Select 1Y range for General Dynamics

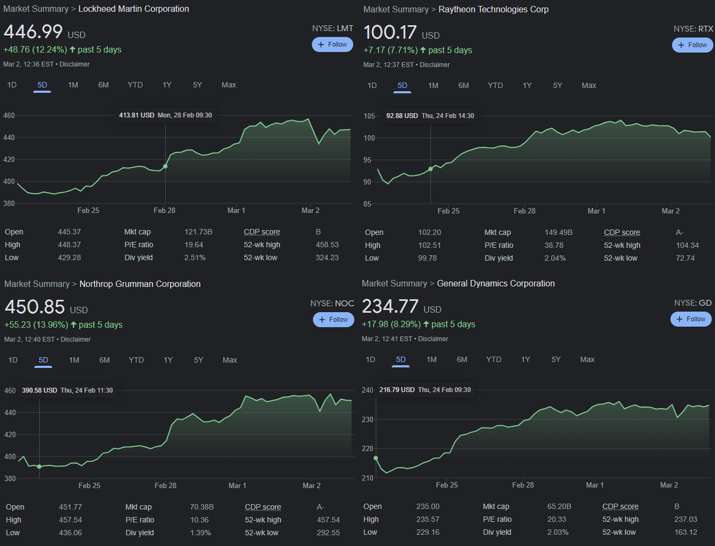[526, 359]
